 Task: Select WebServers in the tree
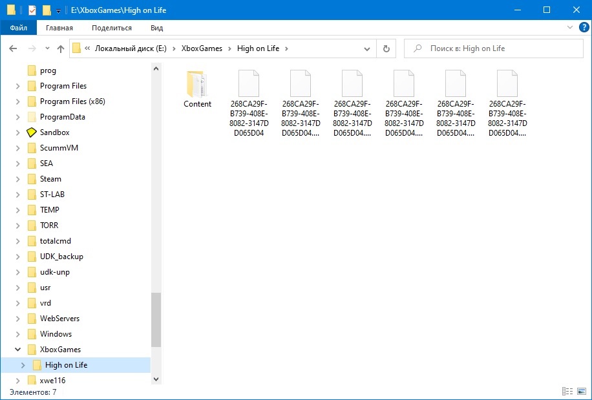(x=59, y=318)
